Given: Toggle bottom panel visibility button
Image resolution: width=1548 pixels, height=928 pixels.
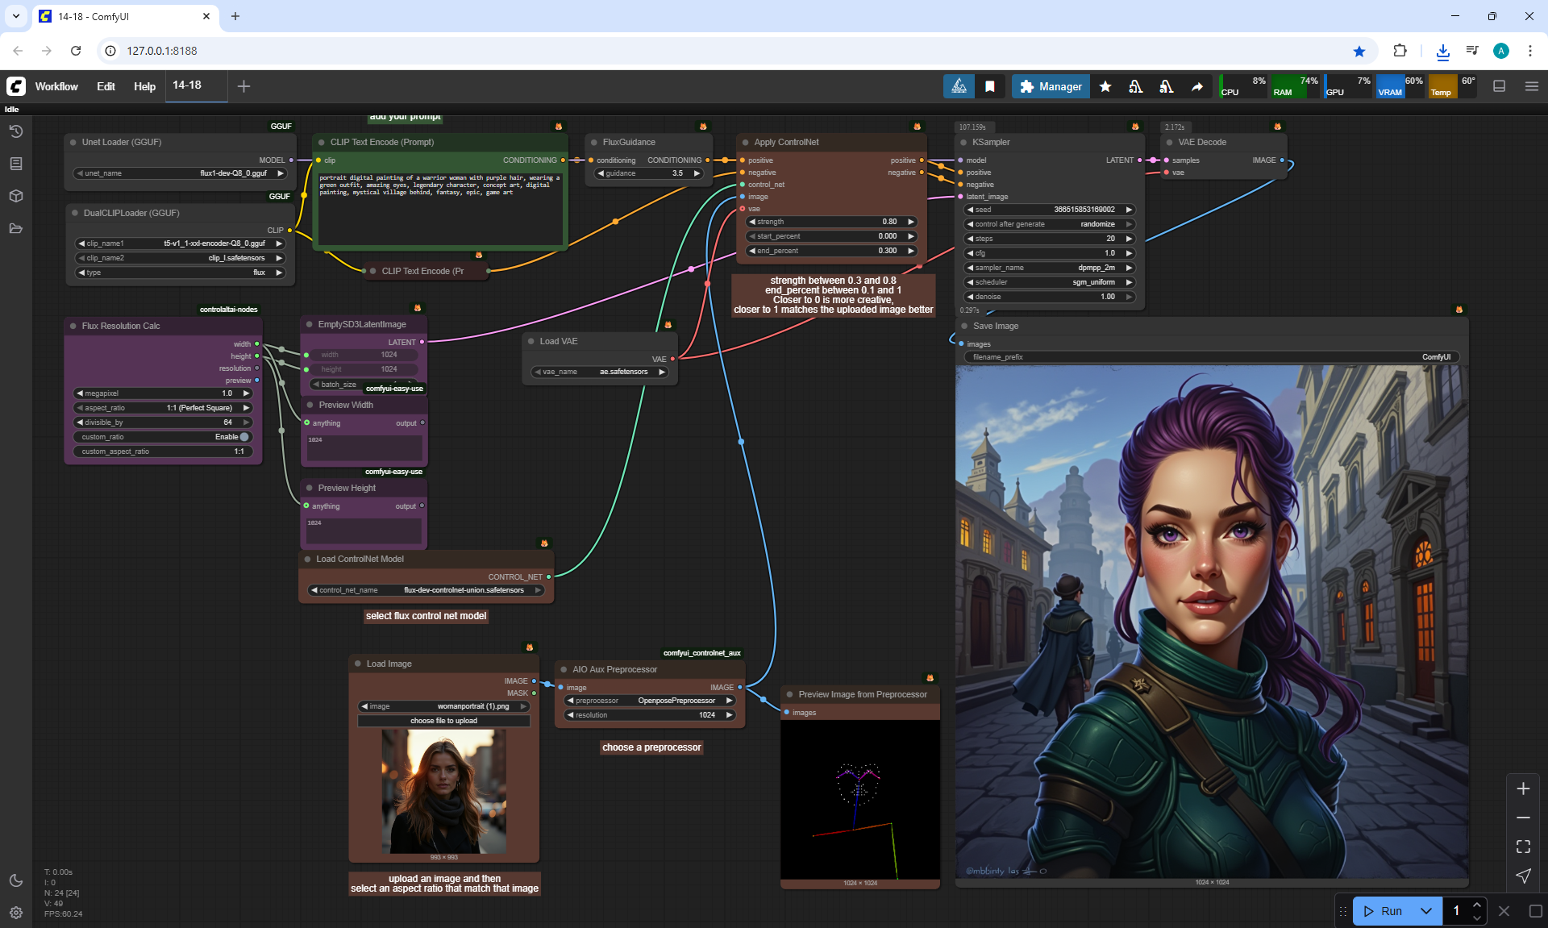Looking at the screenshot, I should tap(1499, 86).
